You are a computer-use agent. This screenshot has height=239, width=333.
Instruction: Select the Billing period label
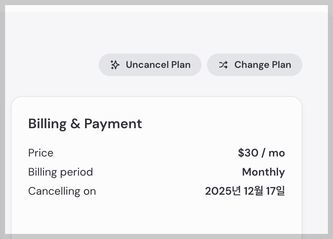click(x=60, y=172)
